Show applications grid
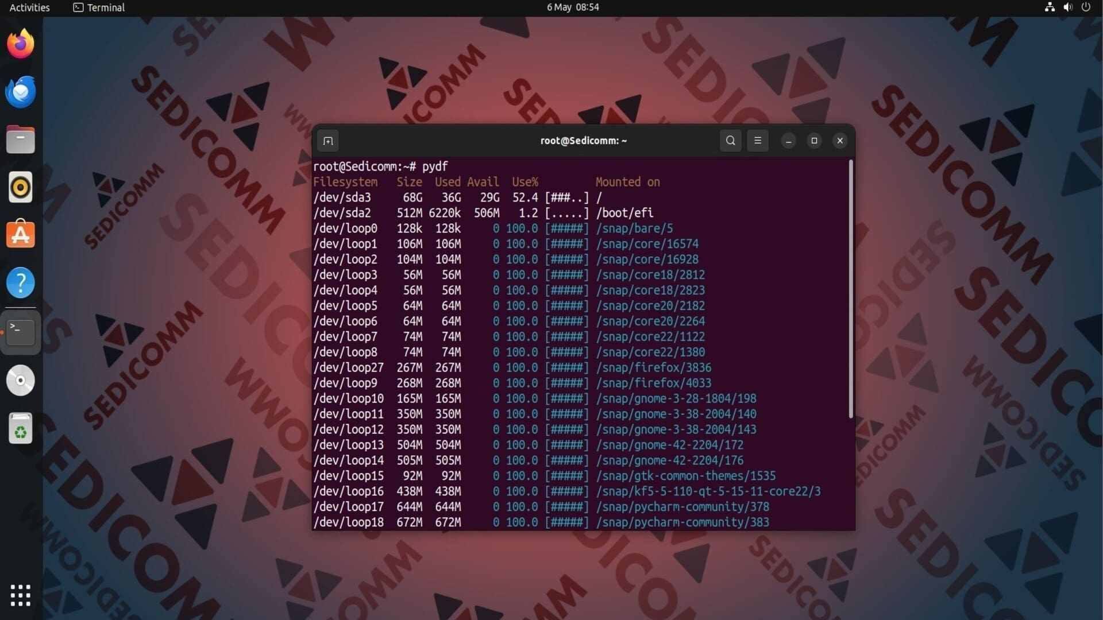 21,595
